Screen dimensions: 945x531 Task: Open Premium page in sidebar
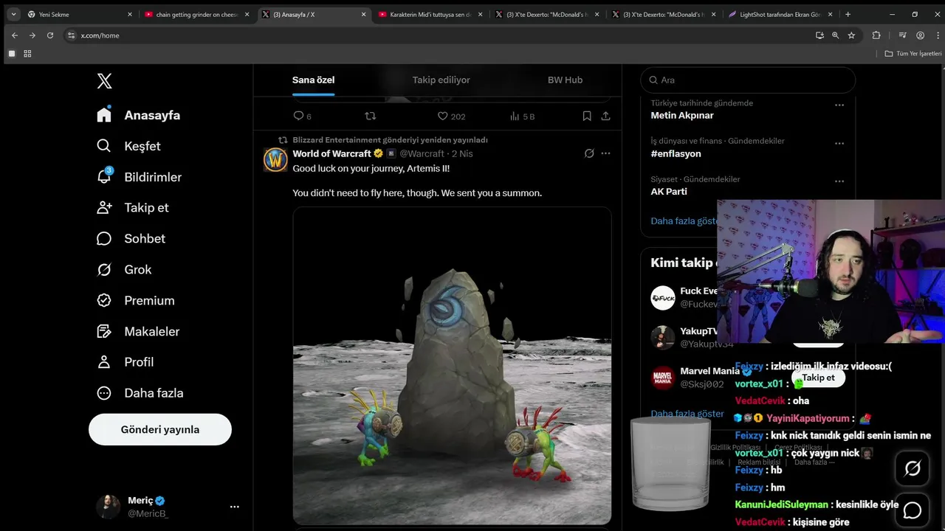pos(136,301)
